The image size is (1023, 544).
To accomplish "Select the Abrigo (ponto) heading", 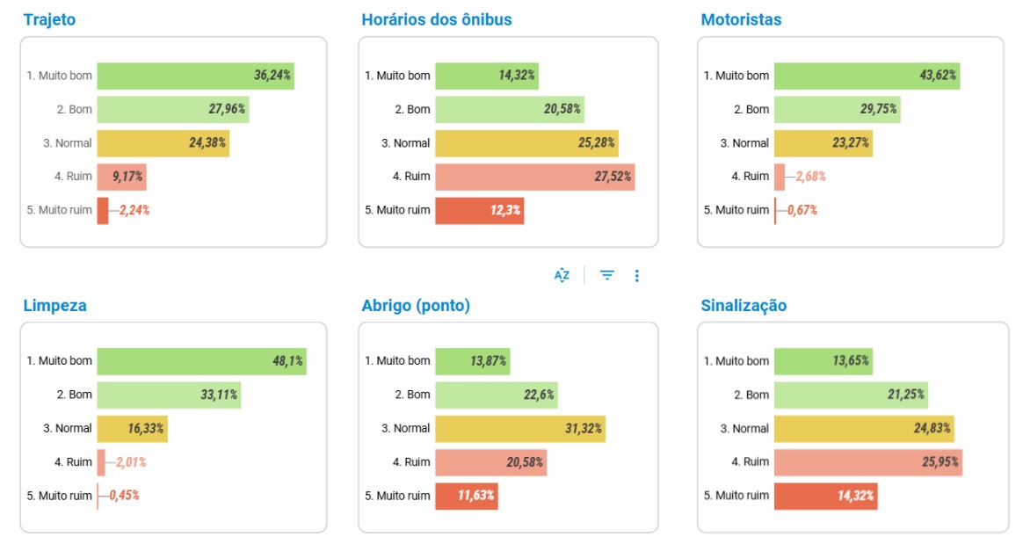I will 416,305.
